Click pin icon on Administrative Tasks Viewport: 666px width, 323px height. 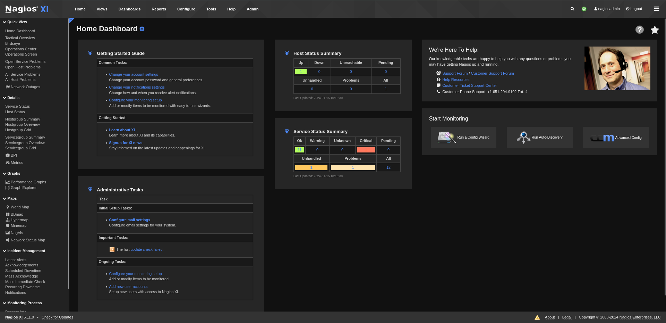coord(90,190)
